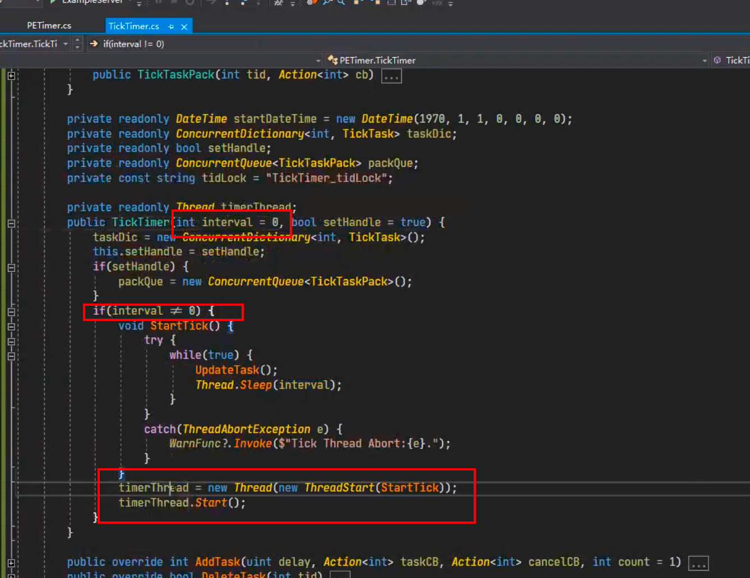The height and width of the screenshot is (578, 750).
Task: Click 'private readonly bool setHandle;' line
Action: tap(169, 148)
